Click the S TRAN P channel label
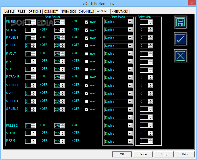197x160 pixels. click(13, 85)
